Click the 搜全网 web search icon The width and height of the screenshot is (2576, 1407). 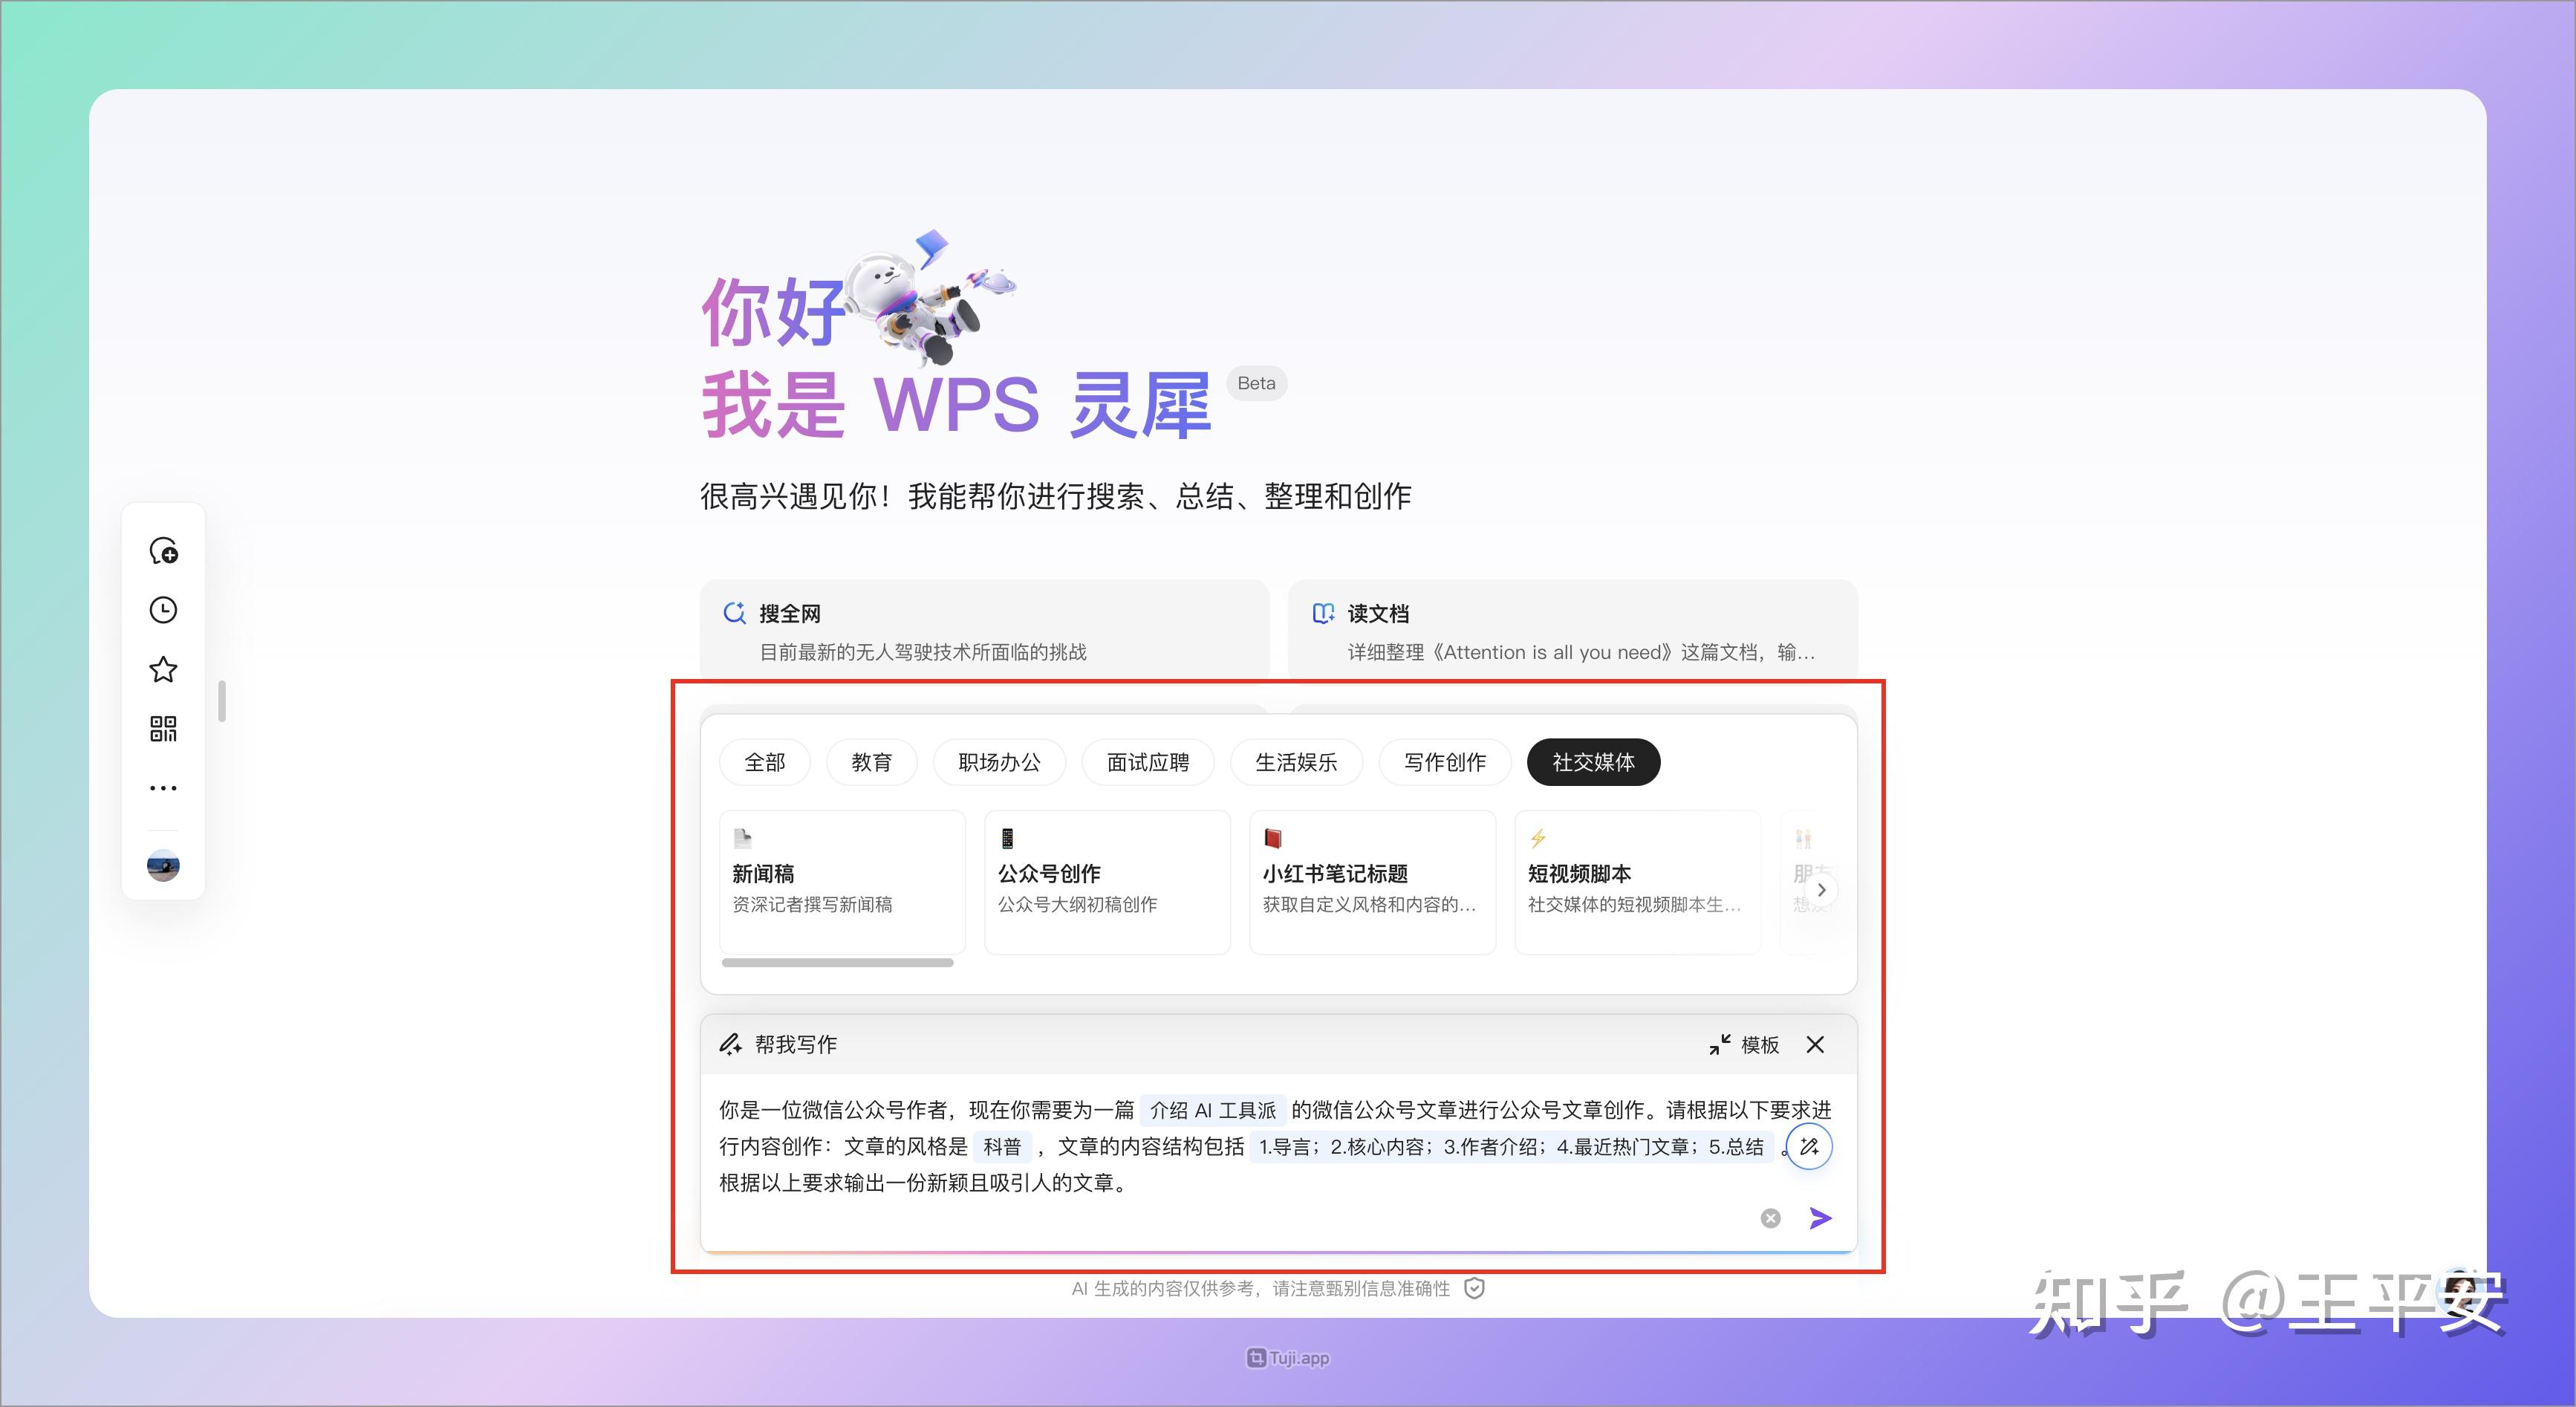[735, 613]
